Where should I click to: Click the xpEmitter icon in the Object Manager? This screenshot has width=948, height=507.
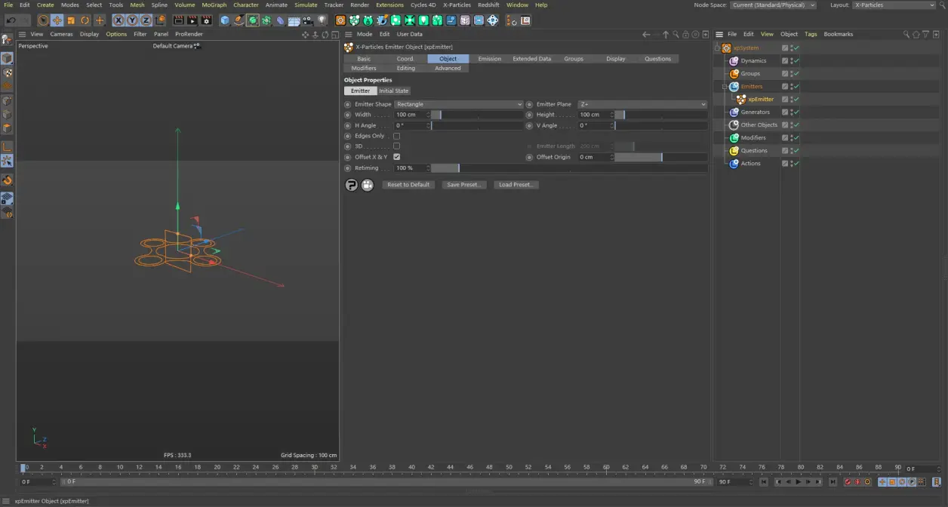coord(740,99)
